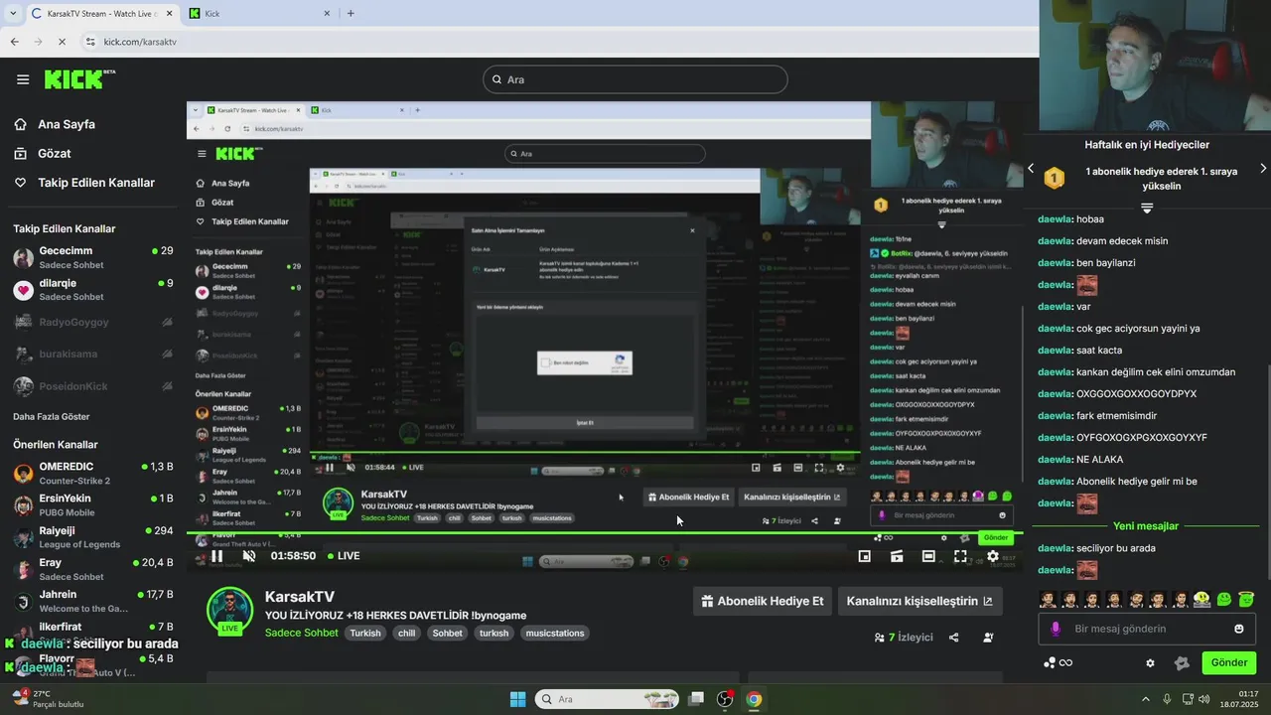
Task: Select the chill tag
Action: pos(406,633)
